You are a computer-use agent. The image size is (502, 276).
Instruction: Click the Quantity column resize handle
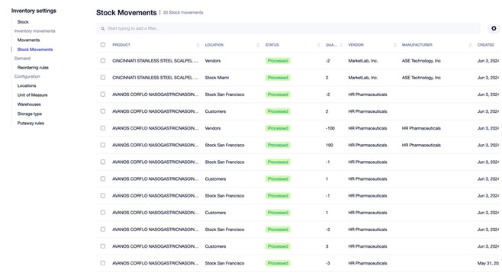tap(341, 45)
